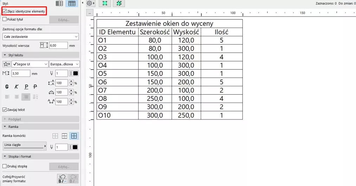
Task: Click the 200,0 width cell in row O7
Action: point(155,90)
